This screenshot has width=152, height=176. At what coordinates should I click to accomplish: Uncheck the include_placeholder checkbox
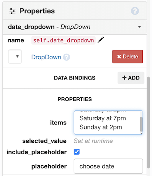77,152
